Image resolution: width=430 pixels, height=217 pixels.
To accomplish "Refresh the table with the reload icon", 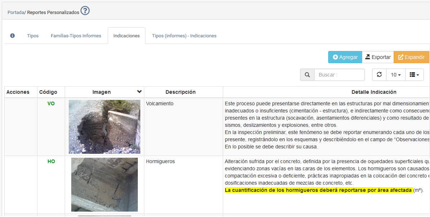I will (x=379, y=75).
